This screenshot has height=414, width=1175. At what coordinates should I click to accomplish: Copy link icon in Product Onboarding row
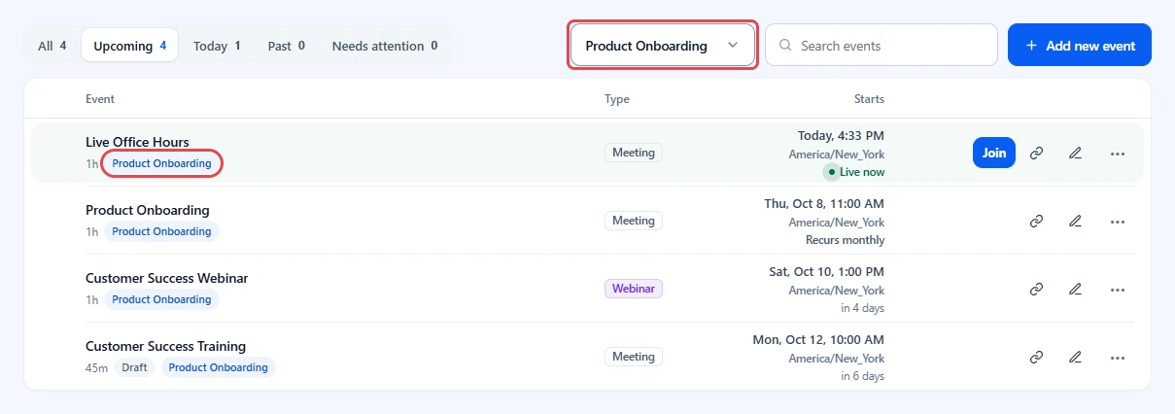pos(1036,221)
